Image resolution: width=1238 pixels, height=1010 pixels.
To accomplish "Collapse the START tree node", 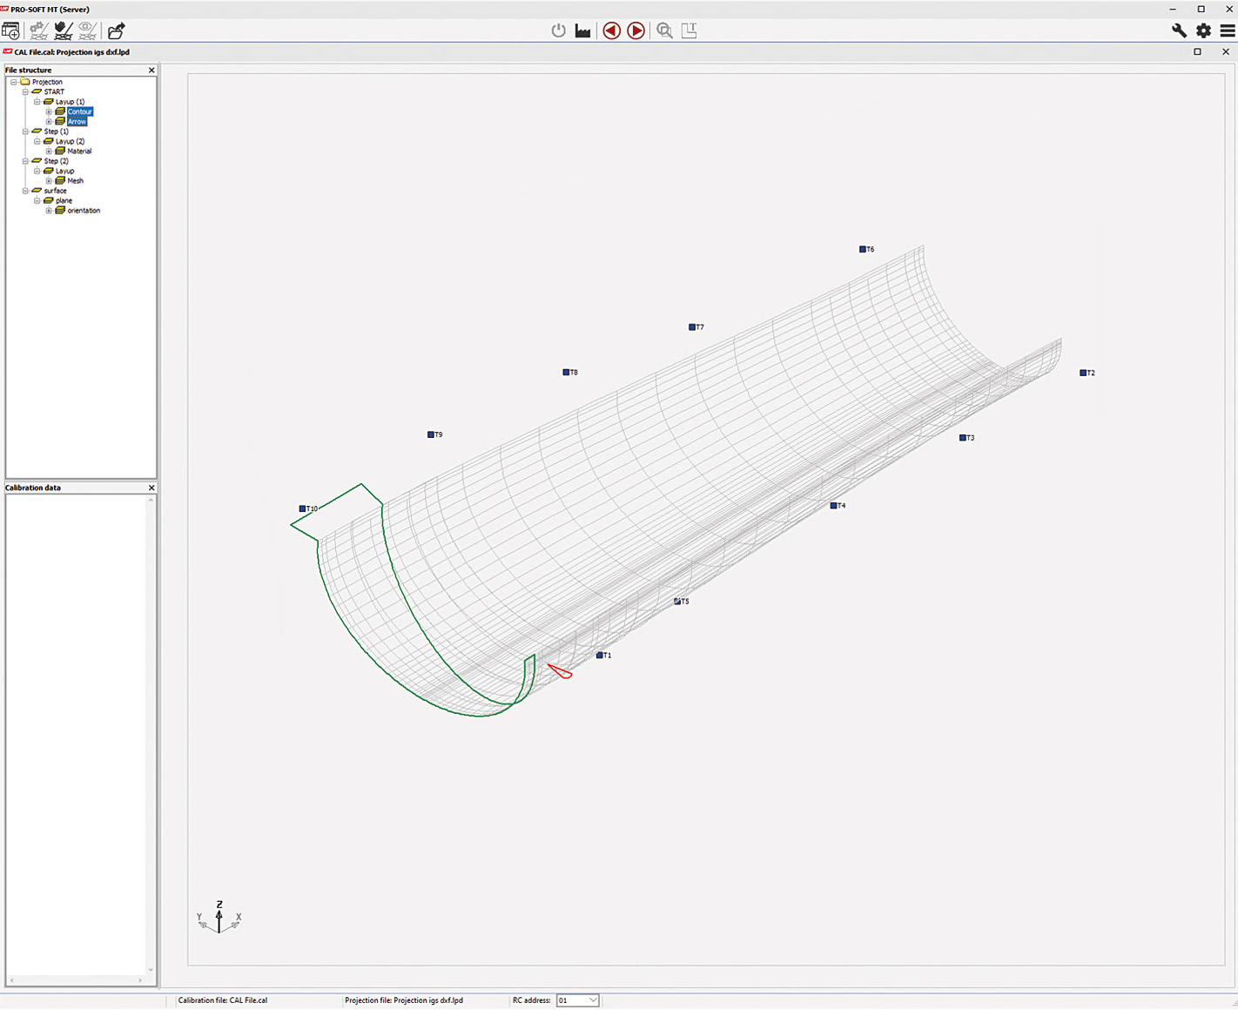I will click(x=25, y=91).
